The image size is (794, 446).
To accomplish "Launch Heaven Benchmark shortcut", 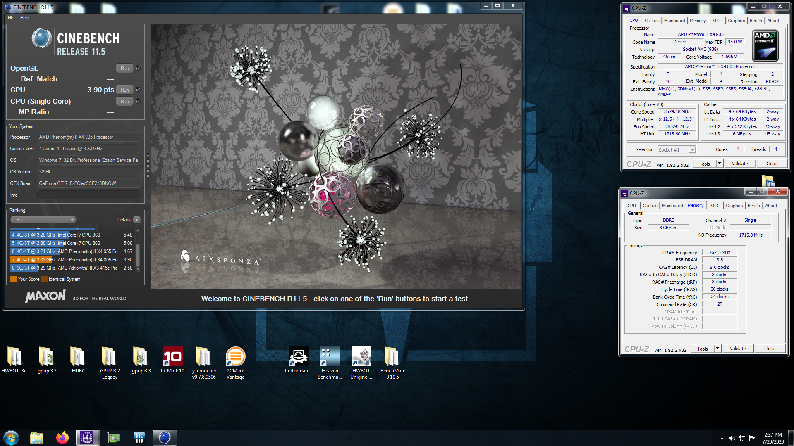I will [330, 363].
